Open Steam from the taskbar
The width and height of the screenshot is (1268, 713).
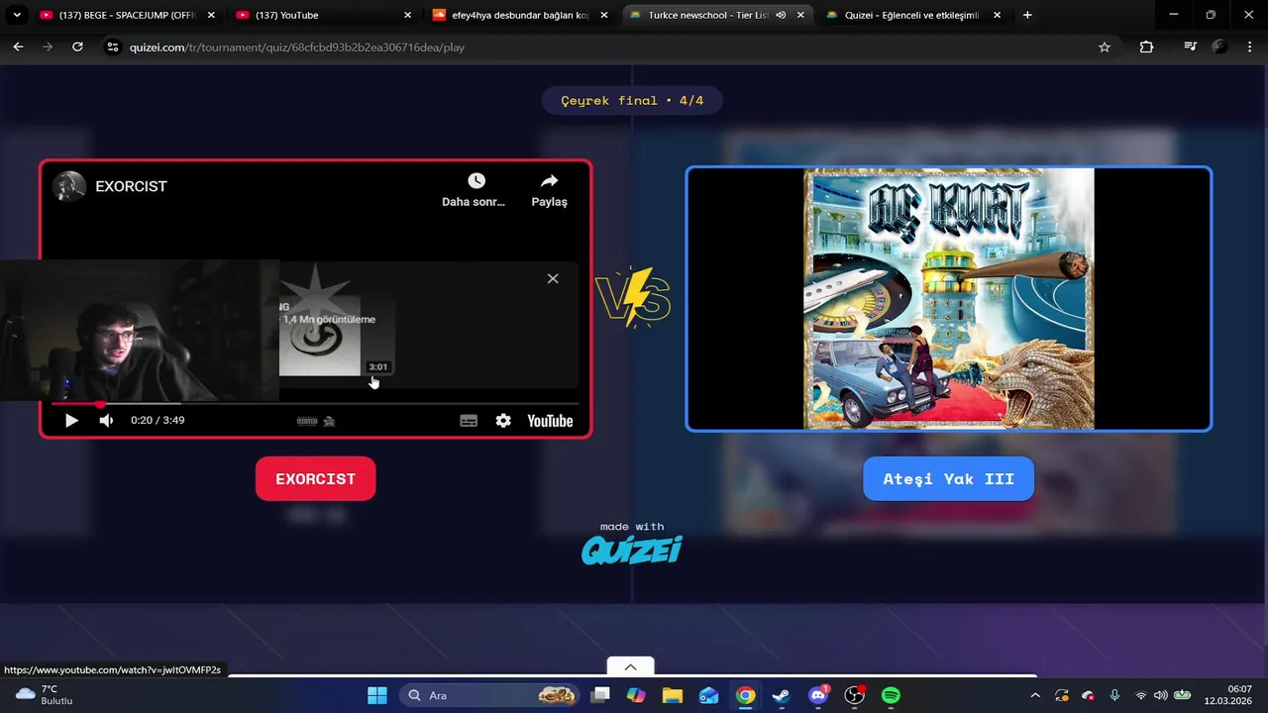click(x=782, y=695)
